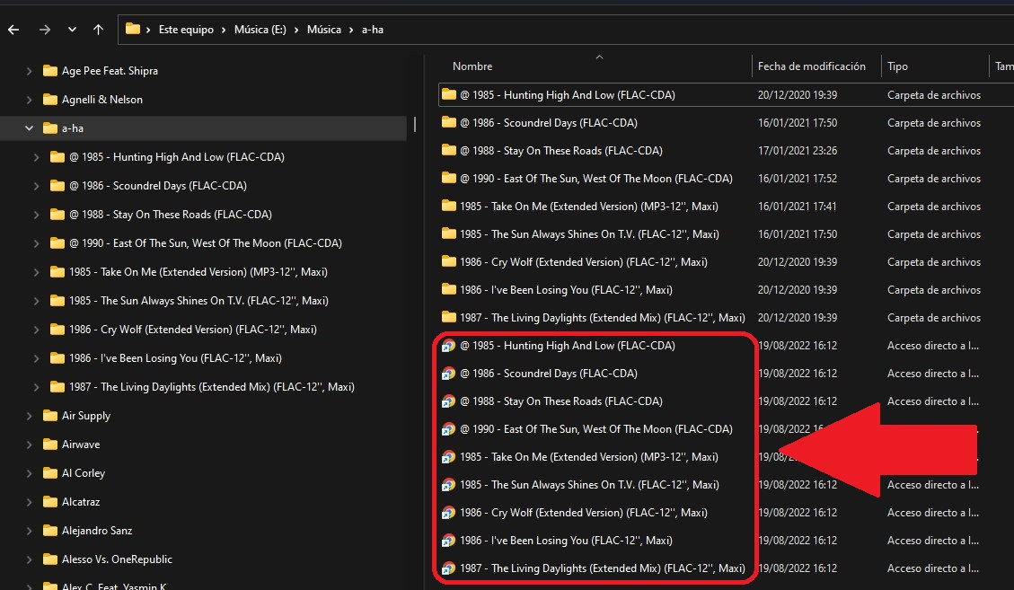Click the navigation pane vertical scrollbar thumb
Viewport: 1014px width, 590px height.
[415, 124]
